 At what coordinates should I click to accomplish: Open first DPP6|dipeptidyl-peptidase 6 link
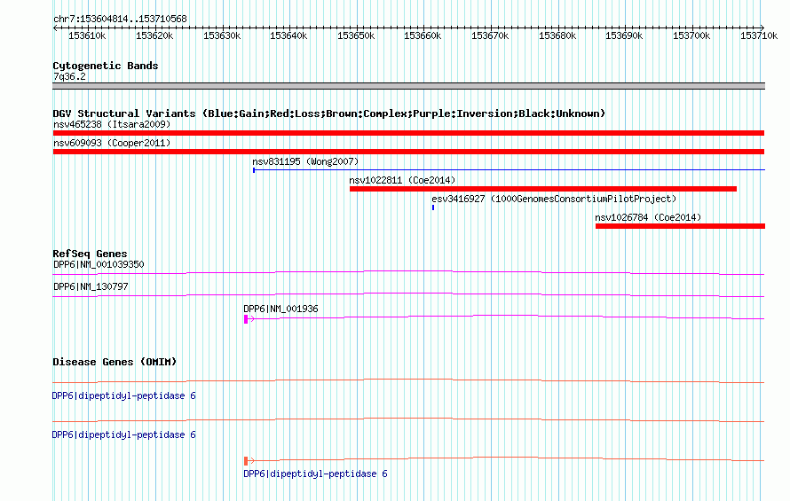click(x=124, y=395)
